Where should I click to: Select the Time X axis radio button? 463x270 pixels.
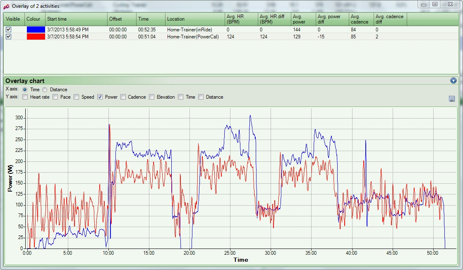click(25, 90)
